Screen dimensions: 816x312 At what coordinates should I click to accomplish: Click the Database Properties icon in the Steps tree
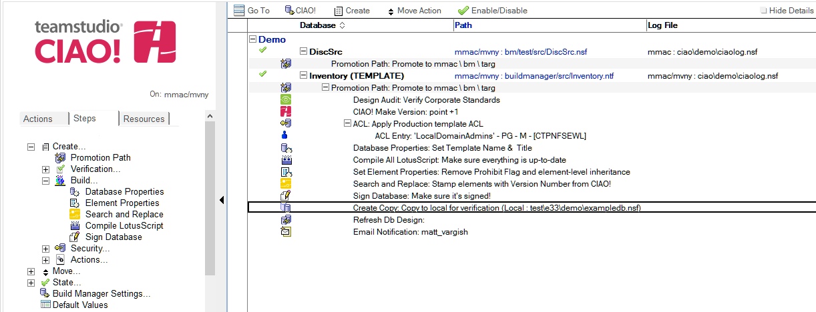(74, 192)
